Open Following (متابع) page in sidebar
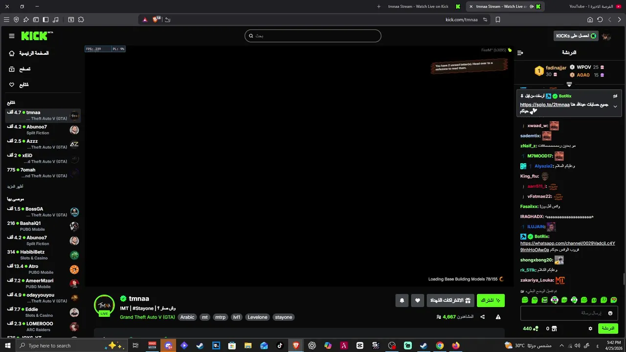Image resolution: width=626 pixels, height=352 pixels. click(19, 85)
